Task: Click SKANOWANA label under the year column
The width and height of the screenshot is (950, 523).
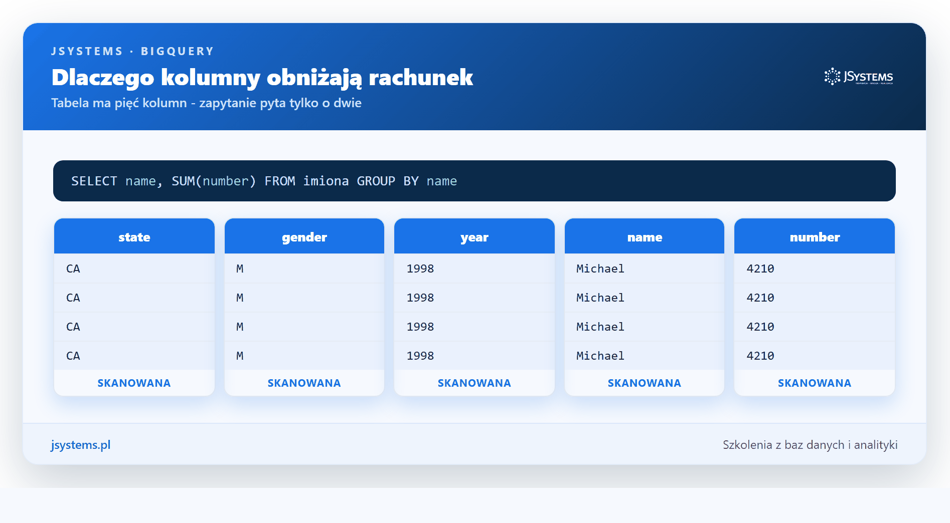Action: click(x=474, y=383)
